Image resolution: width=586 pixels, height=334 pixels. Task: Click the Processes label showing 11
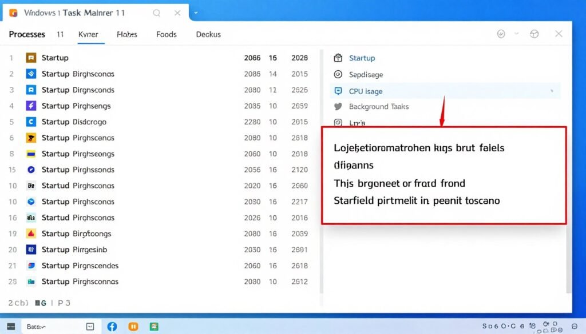click(27, 34)
